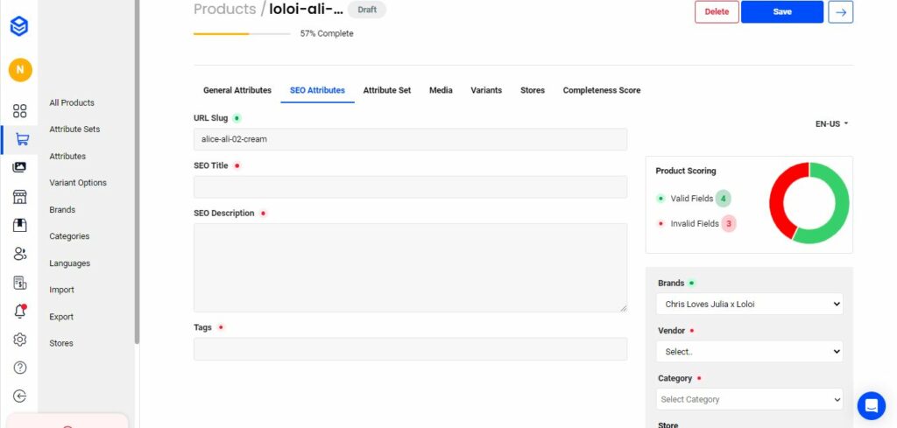Switch to the Variants tab

[486, 90]
